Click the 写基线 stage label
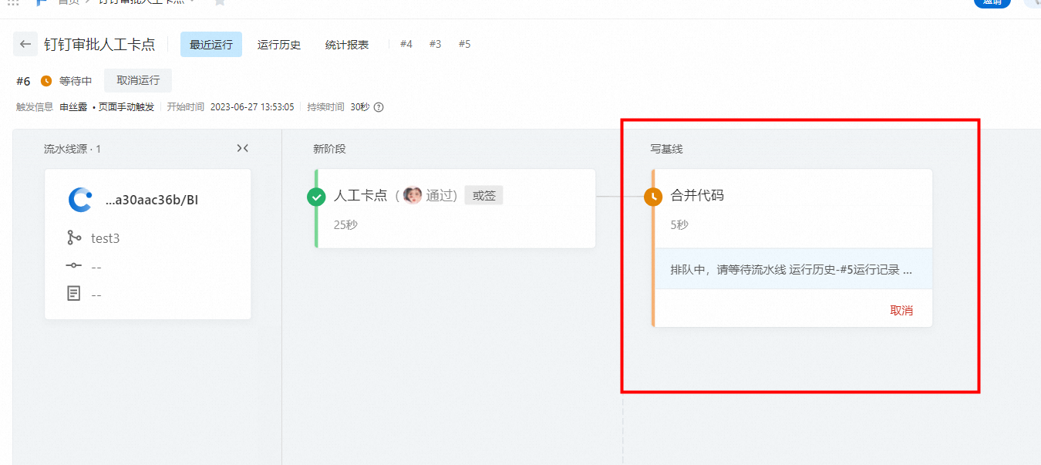 click(x=667, y=149)
